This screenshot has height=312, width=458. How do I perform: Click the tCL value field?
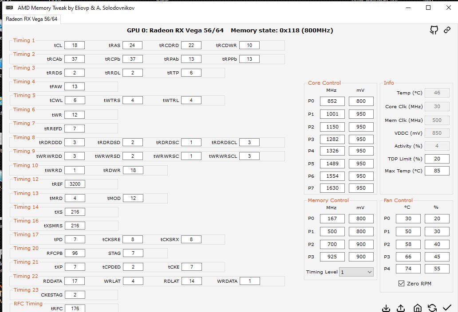point(75,45)
